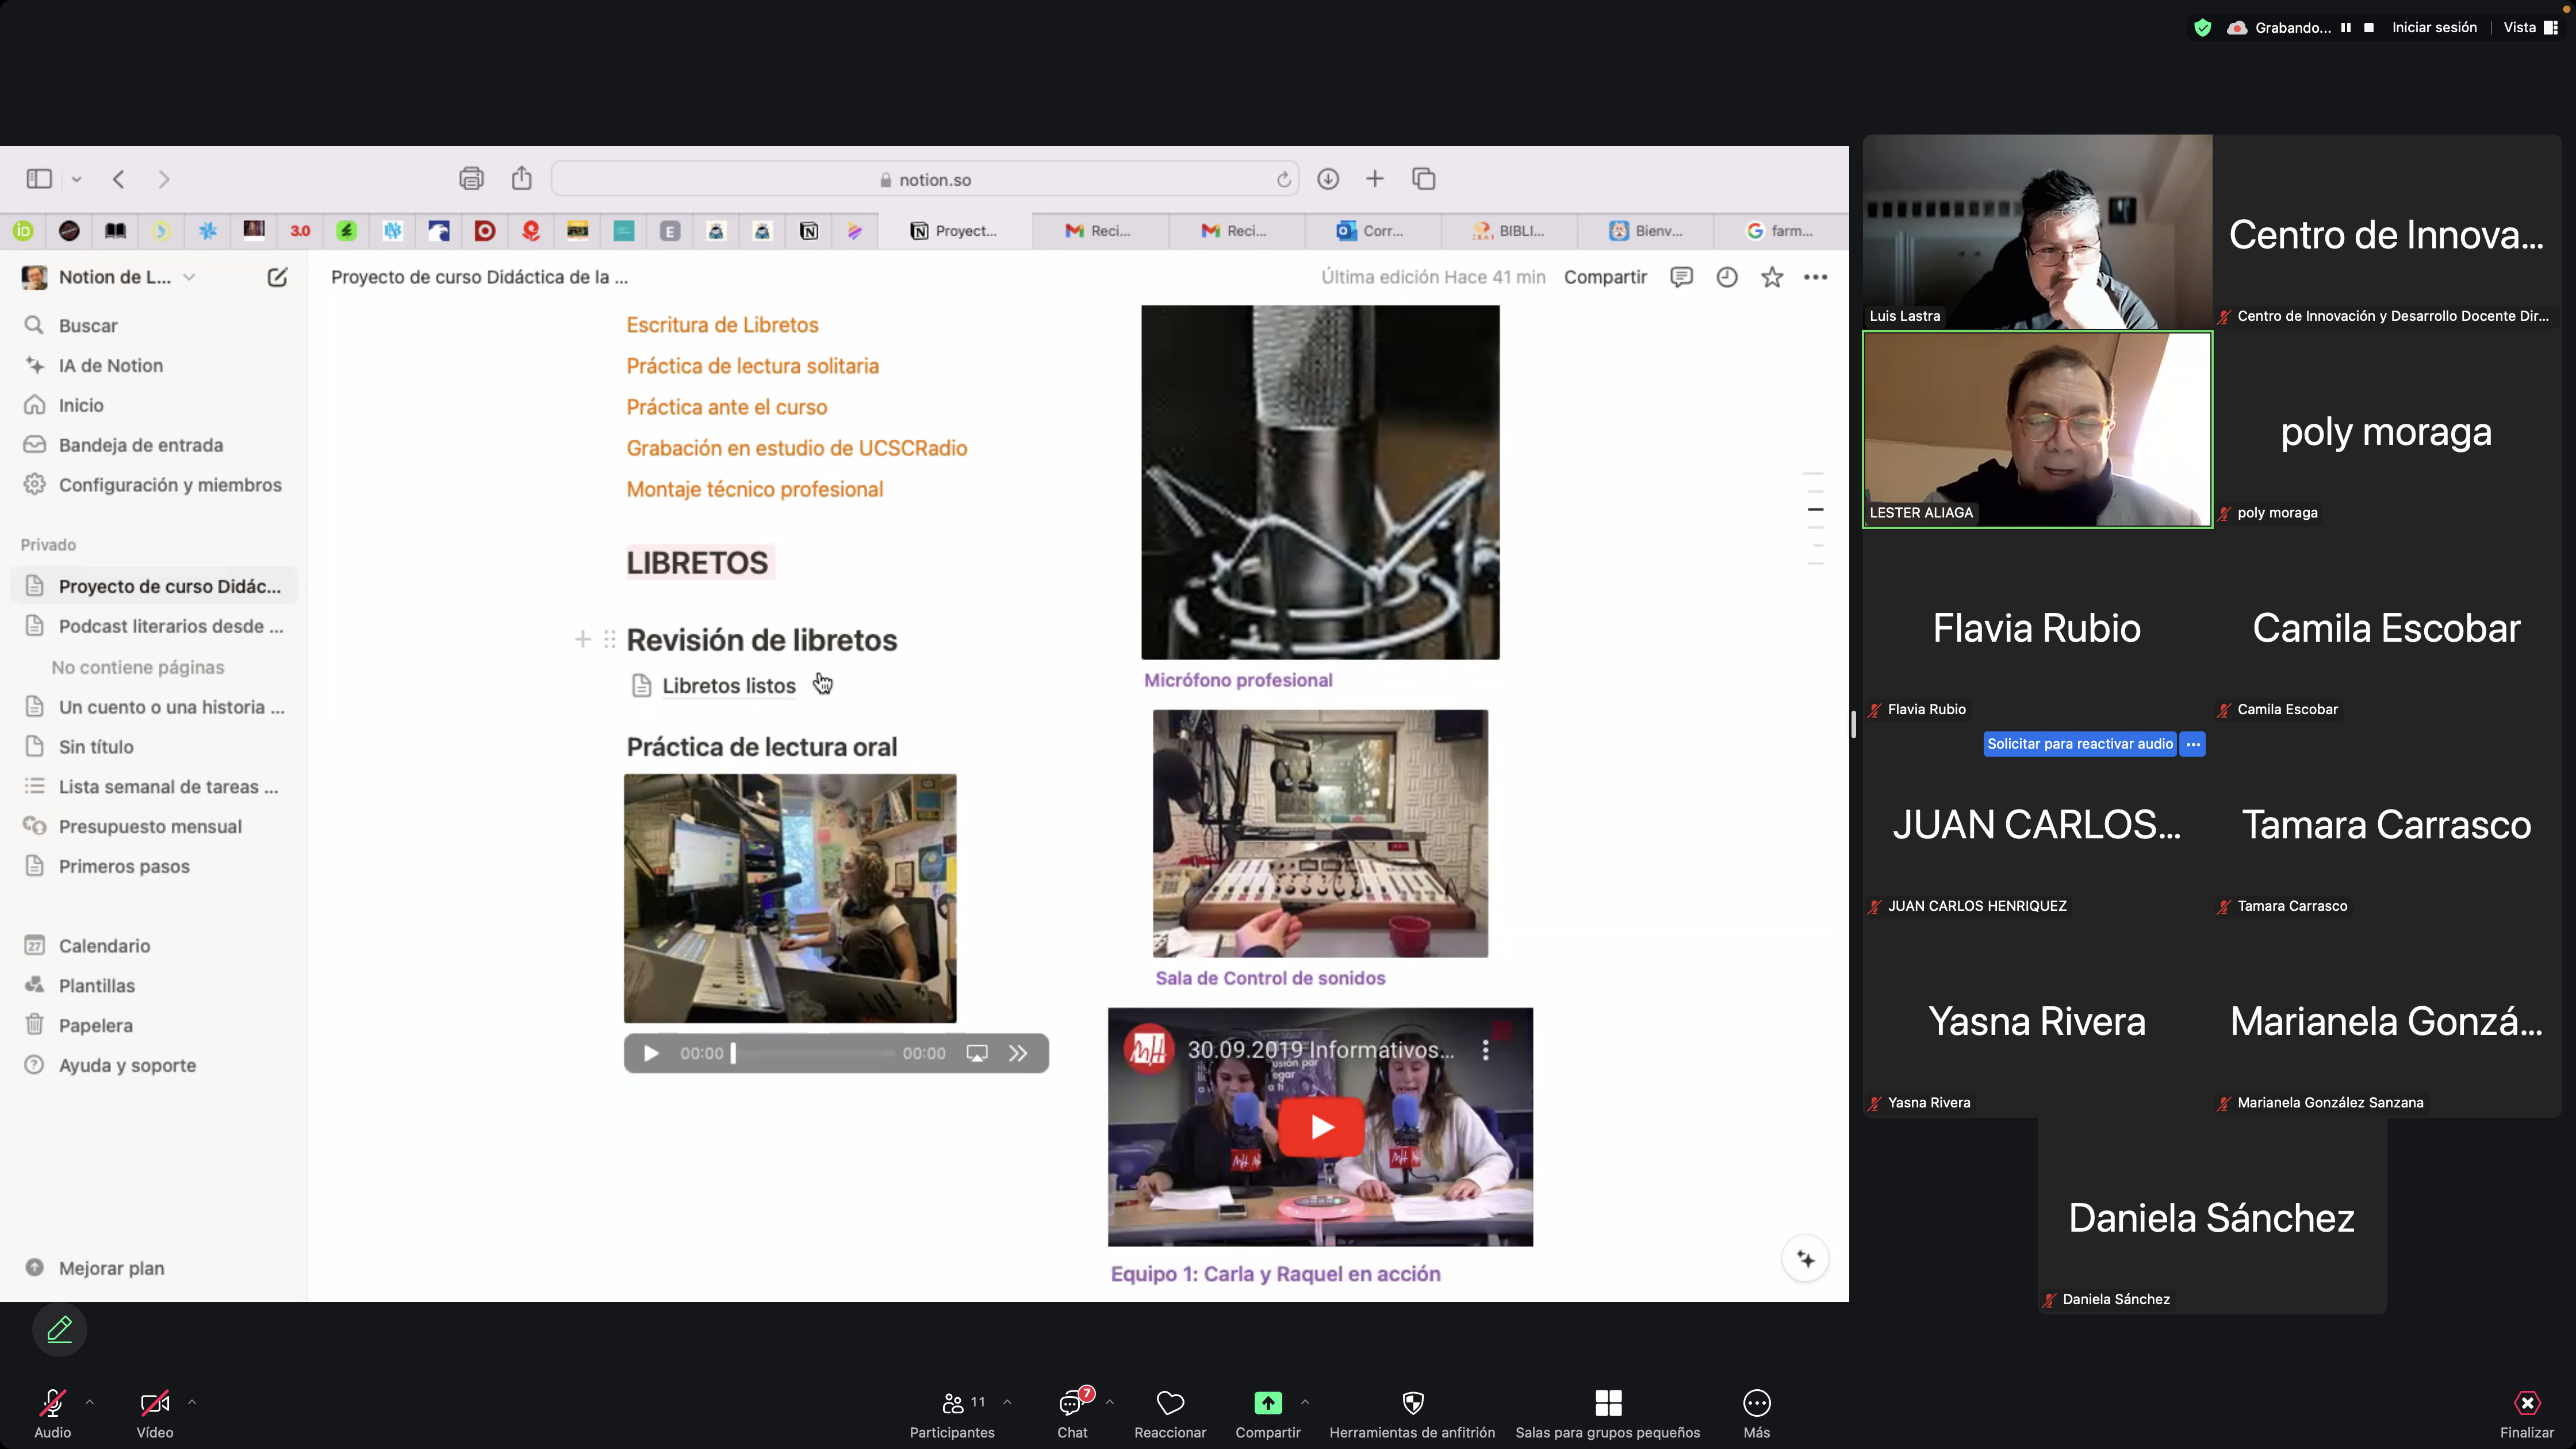Open audio options arrow next to Audio
Image resolution: width=2576 pixels, height=1449 pixels.
click(90, 1402)
